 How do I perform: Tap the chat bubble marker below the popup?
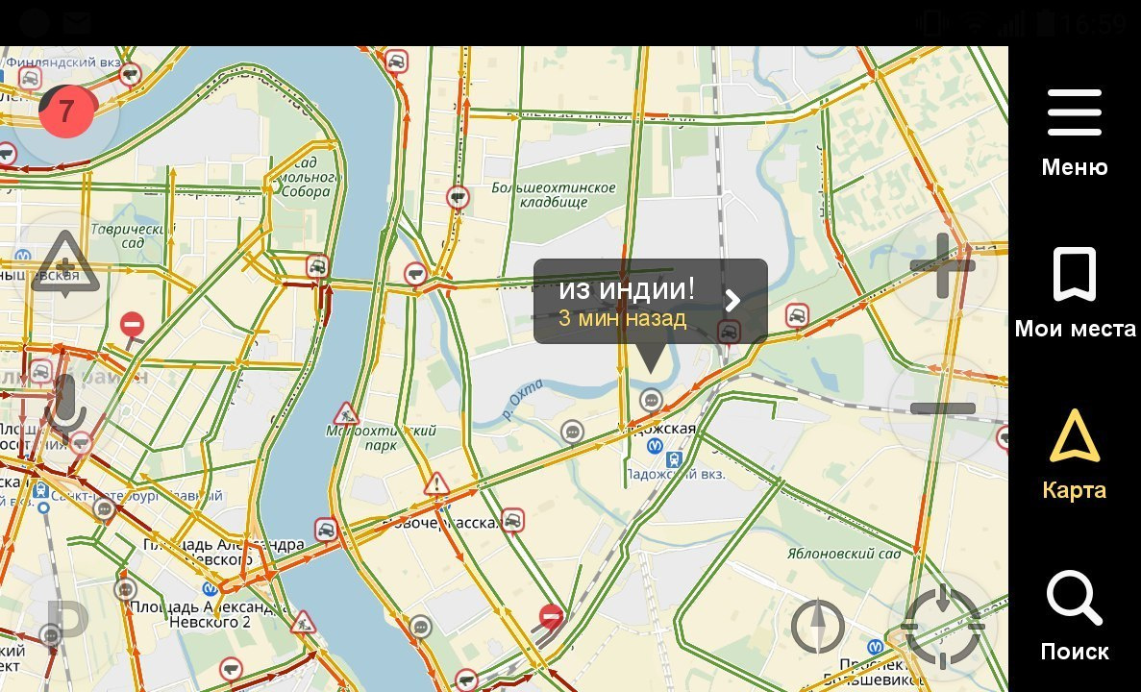(x=651, y=400)
